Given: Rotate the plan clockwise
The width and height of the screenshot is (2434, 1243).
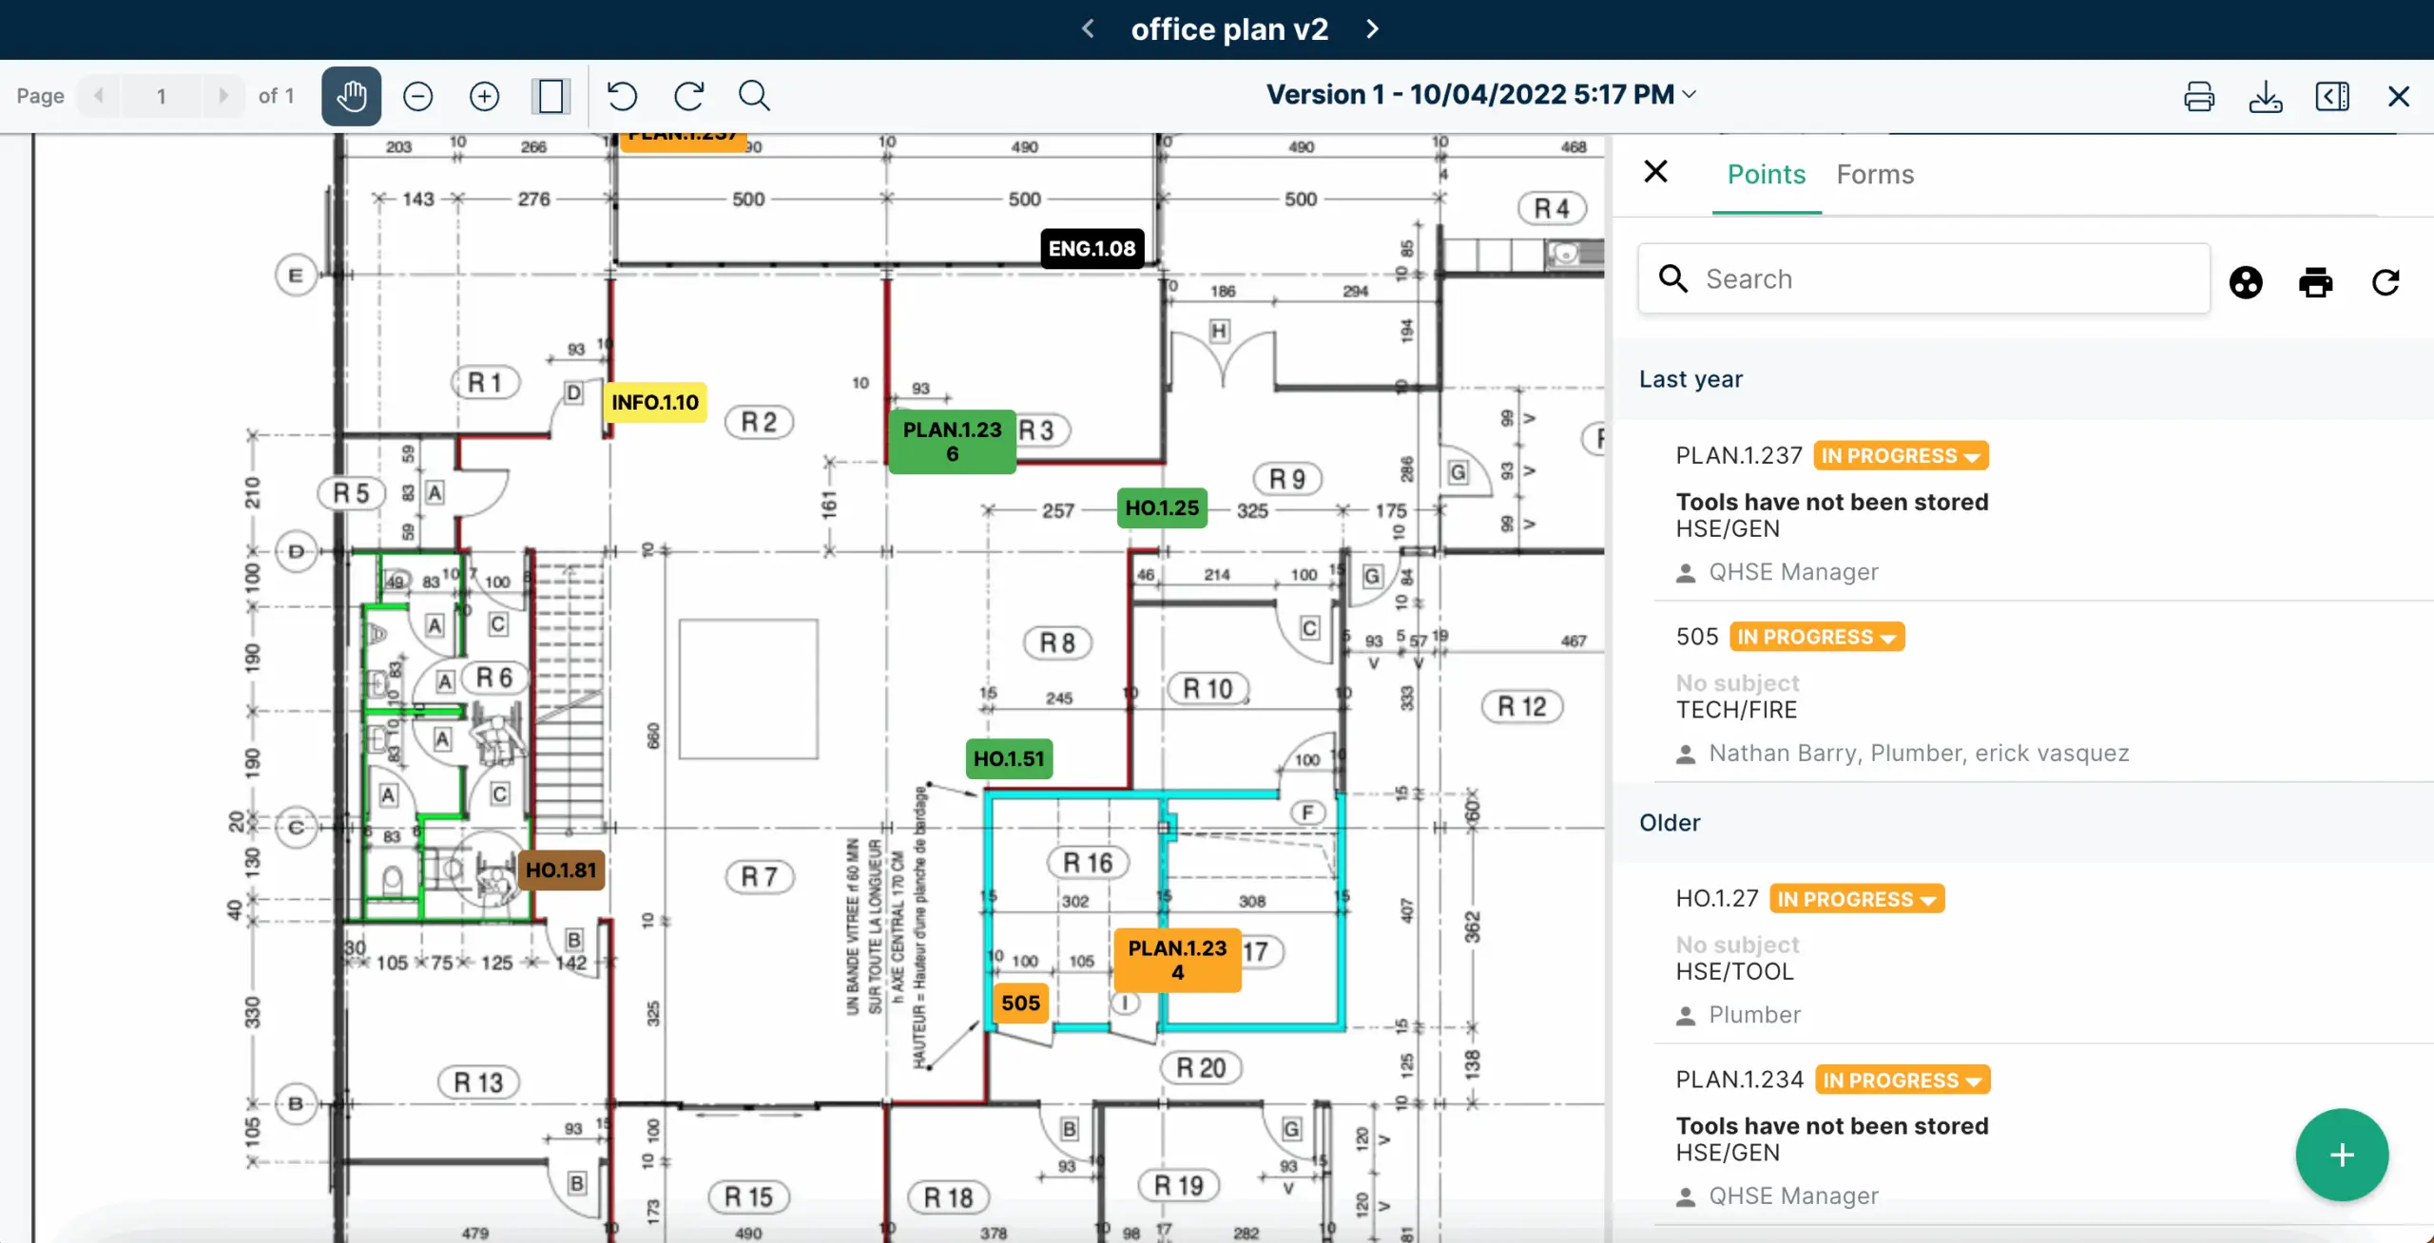Looking at the screenshot, I should pos(688,96).
